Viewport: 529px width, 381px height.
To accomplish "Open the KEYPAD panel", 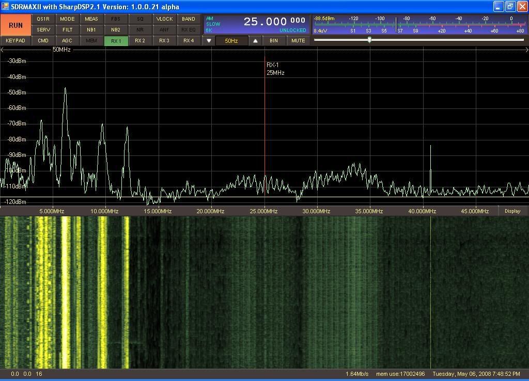I will pos(15,41).
